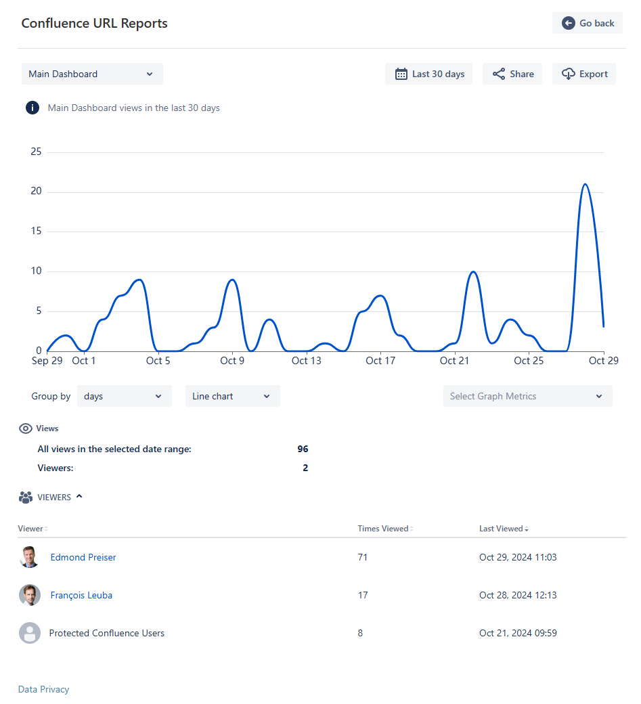The height and width of the screenshot is (704, 641).
Task: Click the Share network icon
Action: pyautogui.click(x=498, y=74)
